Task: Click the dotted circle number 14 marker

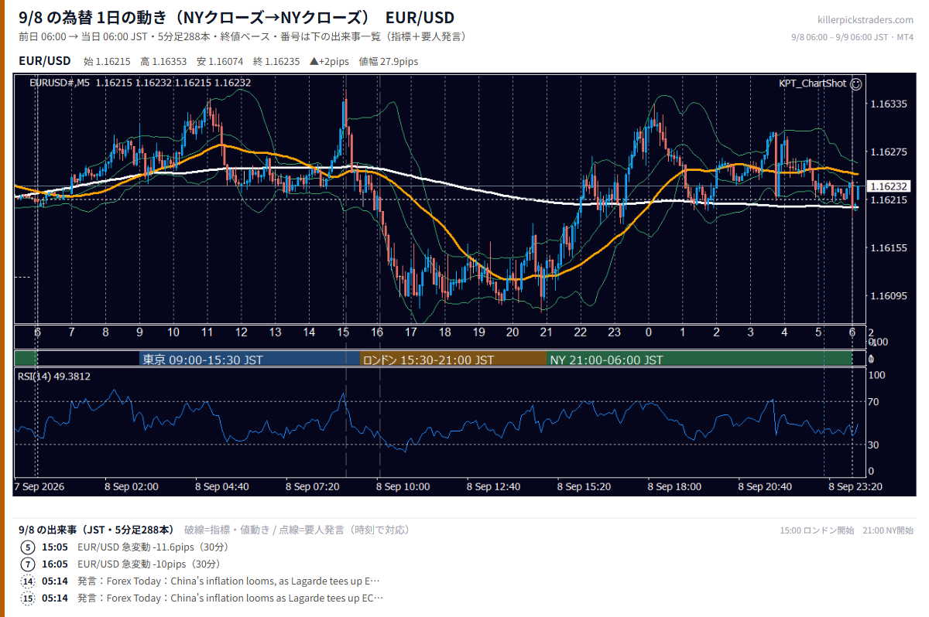Action: (x=29, y=581)
